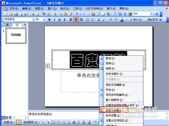Open the 自选图形 AutoShapes menu

click(31, 122)
